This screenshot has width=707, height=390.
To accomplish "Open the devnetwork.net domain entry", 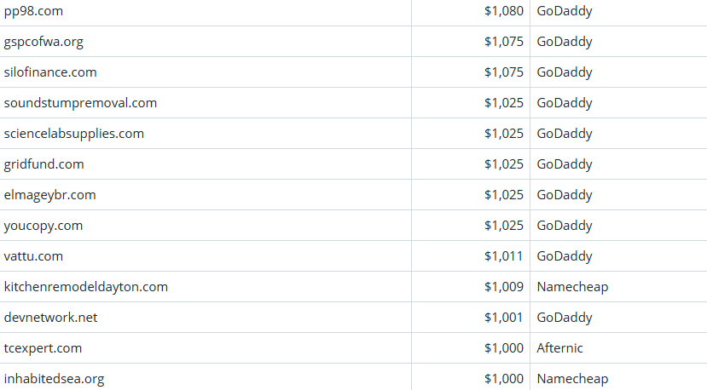I will [51, 318].
